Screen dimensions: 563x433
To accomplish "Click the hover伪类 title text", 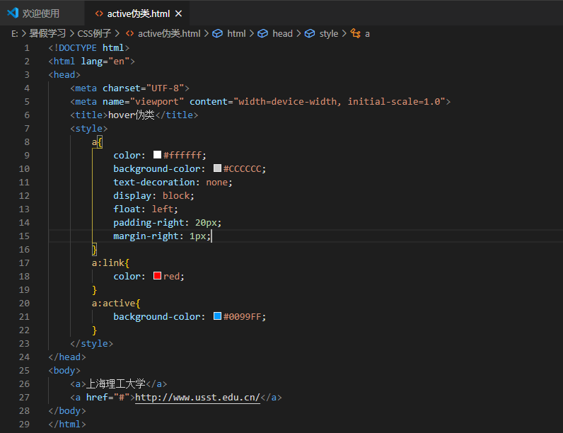I will tap(131, 115).
